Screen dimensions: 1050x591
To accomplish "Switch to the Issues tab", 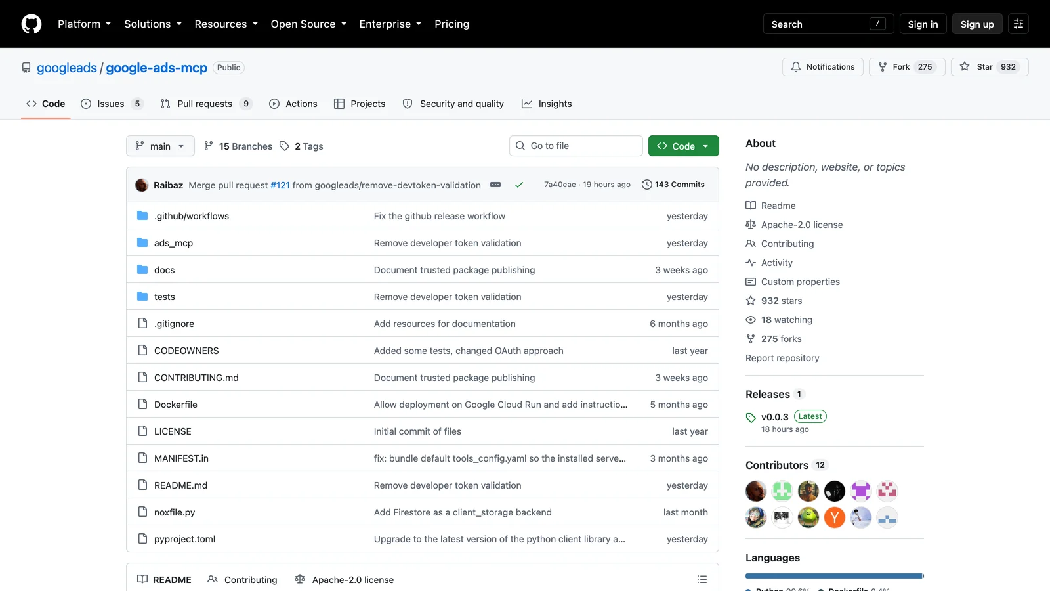I will pos(112,104).
